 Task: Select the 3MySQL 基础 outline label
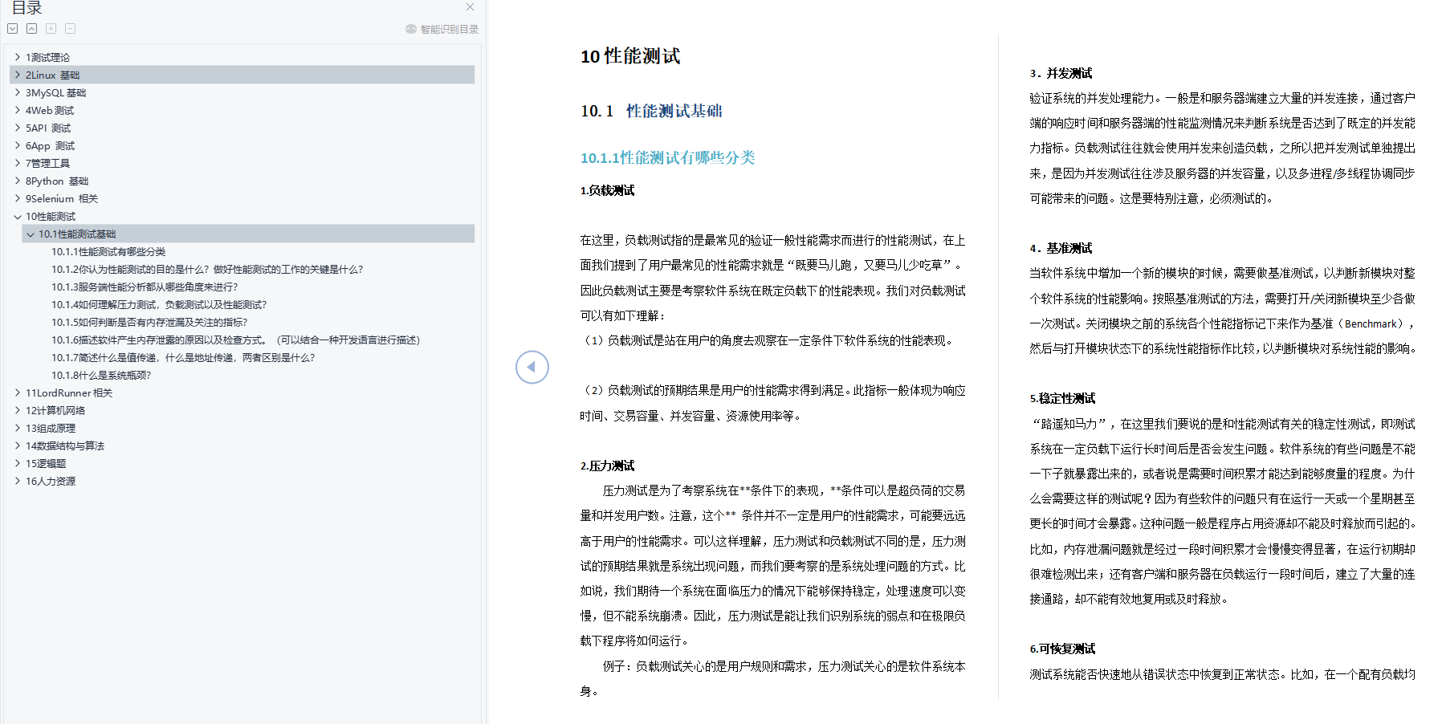[55, 92]
